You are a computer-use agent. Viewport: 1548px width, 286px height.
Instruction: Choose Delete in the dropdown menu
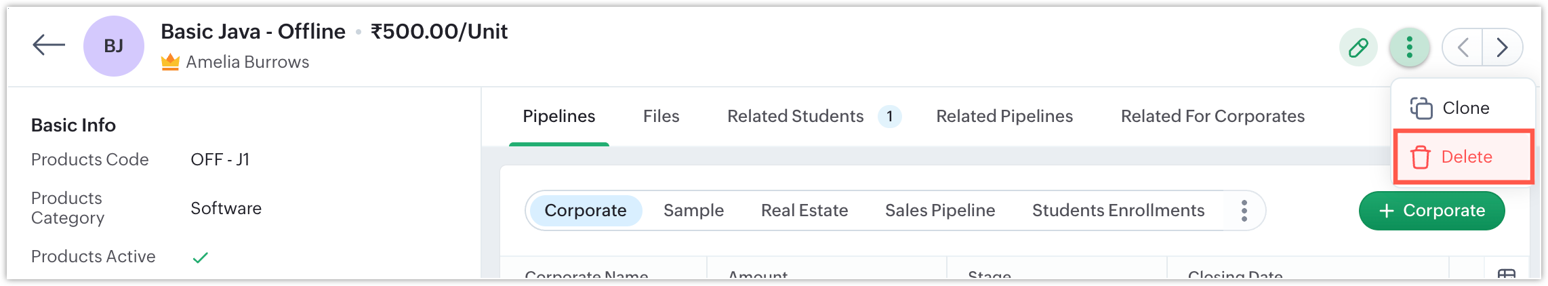pyautogui.click(x=1463, y=157)
